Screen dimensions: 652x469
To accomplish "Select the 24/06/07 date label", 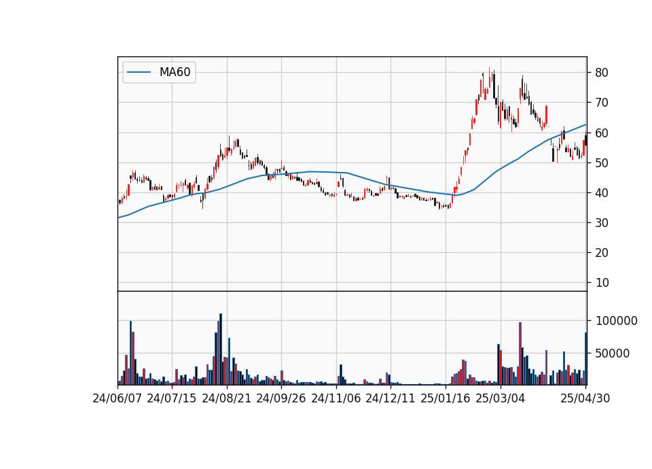I will click(x=117, y=398).
